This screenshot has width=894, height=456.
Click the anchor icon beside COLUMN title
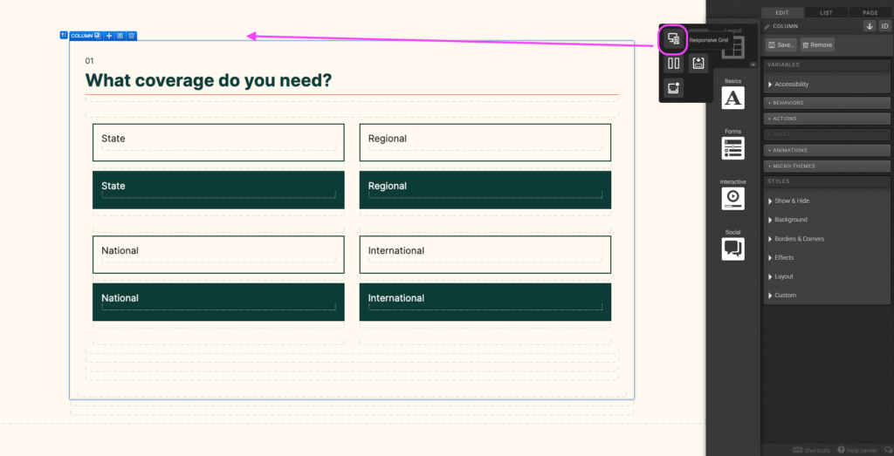coord(869,26)
